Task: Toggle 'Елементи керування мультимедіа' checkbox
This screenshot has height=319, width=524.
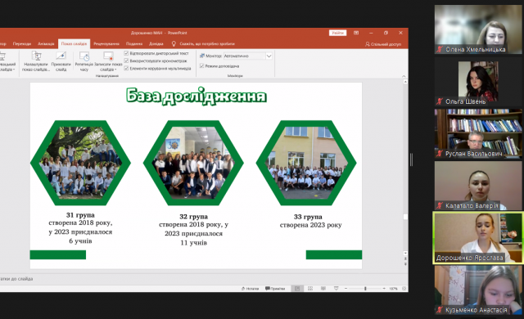Action: [126, 68]
